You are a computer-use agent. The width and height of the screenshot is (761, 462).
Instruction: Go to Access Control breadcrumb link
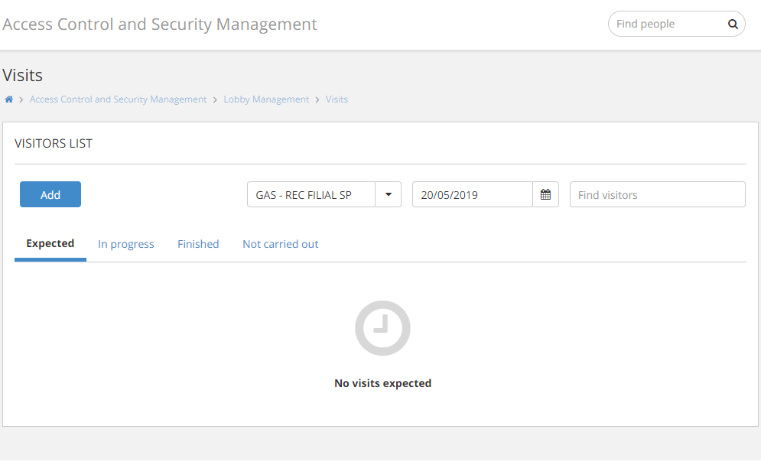pyautogui.click(x=119, y=99)
